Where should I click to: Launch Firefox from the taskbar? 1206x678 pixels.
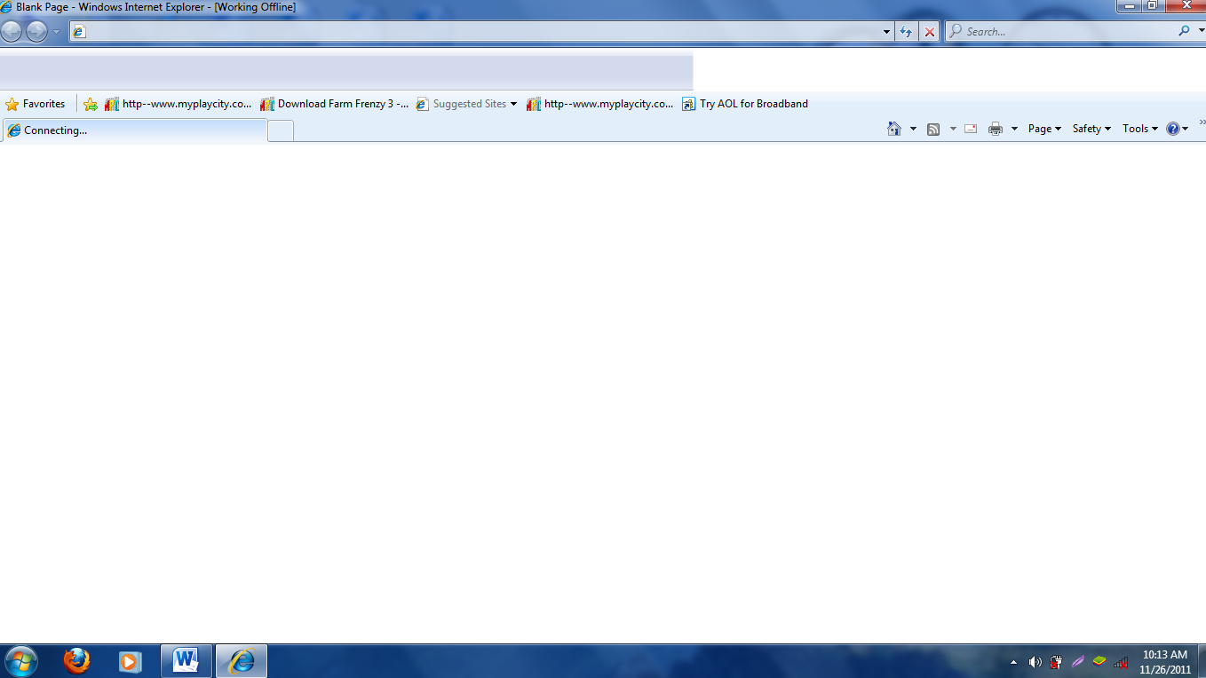(77, 661)
